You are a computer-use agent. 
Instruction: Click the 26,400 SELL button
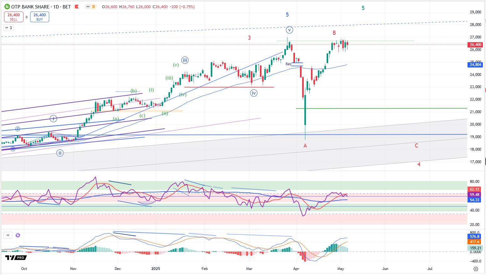(x=14, y=17)
